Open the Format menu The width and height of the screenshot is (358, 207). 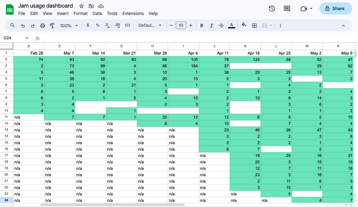[x=81, y=13]
